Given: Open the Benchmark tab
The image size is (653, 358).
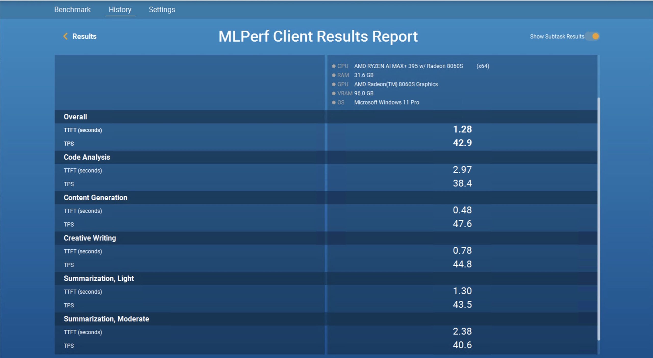Looking at the screenshot, I should tap(72, 10).
